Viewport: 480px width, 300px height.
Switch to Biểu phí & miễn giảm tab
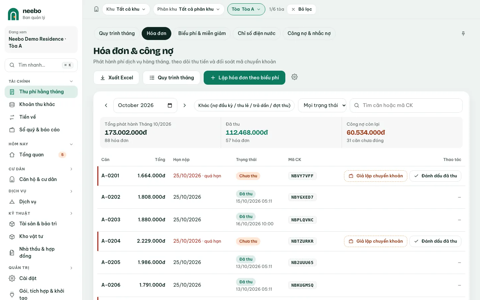[x=202, y=33]
